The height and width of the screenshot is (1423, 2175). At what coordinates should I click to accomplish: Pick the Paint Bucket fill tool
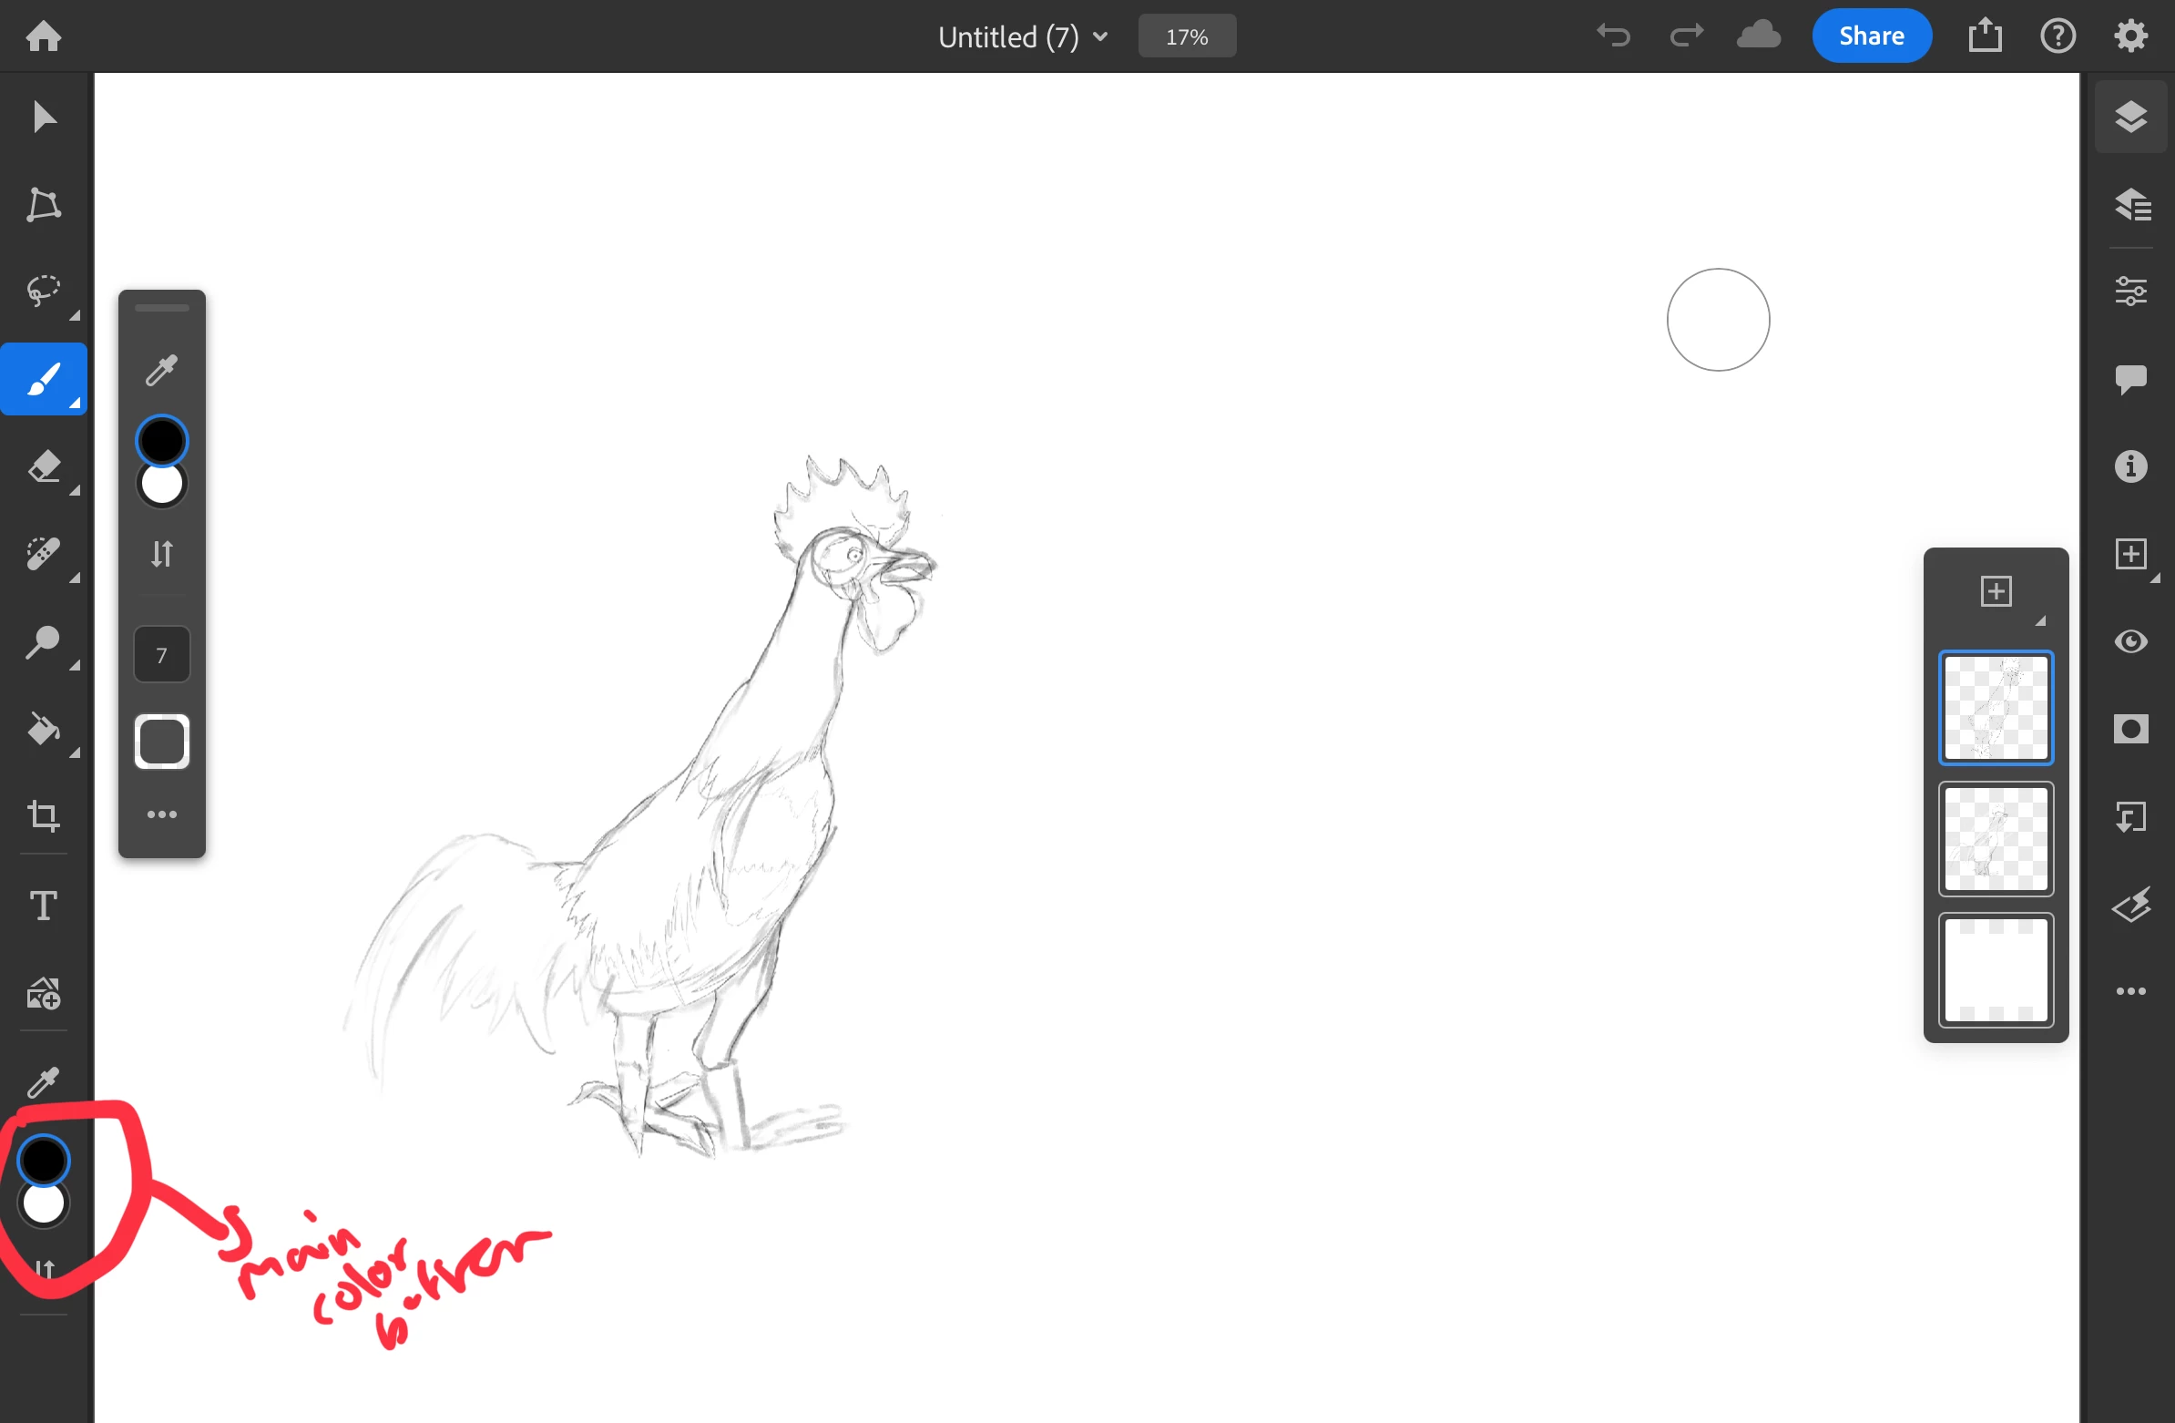point(43,730)
